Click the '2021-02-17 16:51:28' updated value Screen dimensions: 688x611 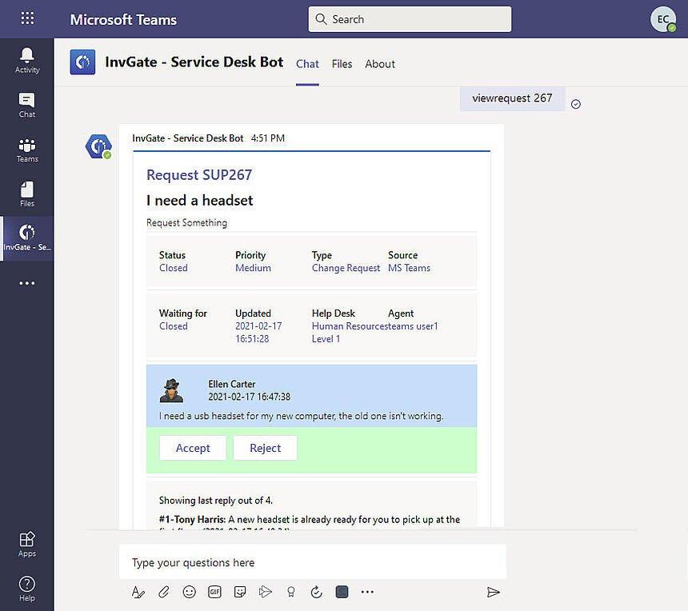pyautogui.click(x=258, y=333)
